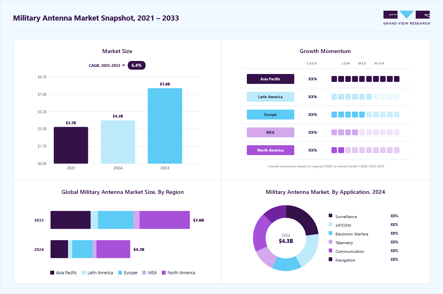
Task: Select the North America label in Growth Momentum
Action: coord(271,150)
